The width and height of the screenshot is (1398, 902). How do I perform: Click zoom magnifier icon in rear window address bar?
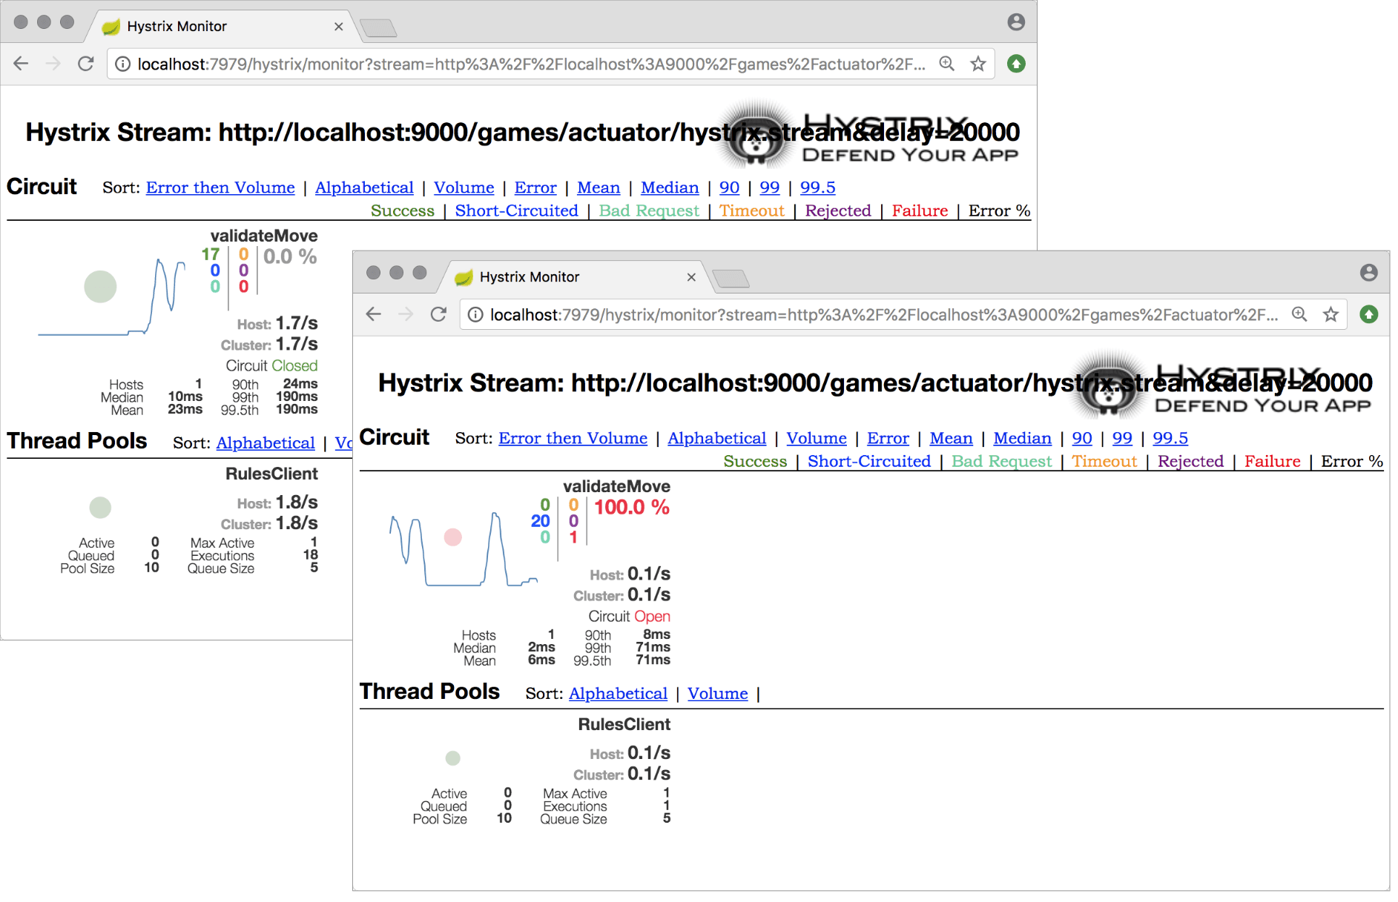(946, 64)
